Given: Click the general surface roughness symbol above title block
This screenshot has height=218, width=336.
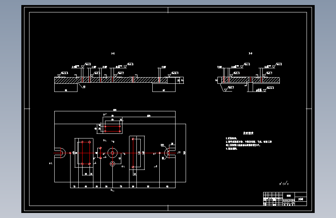Looking at the screenshot, I should 284,183.
